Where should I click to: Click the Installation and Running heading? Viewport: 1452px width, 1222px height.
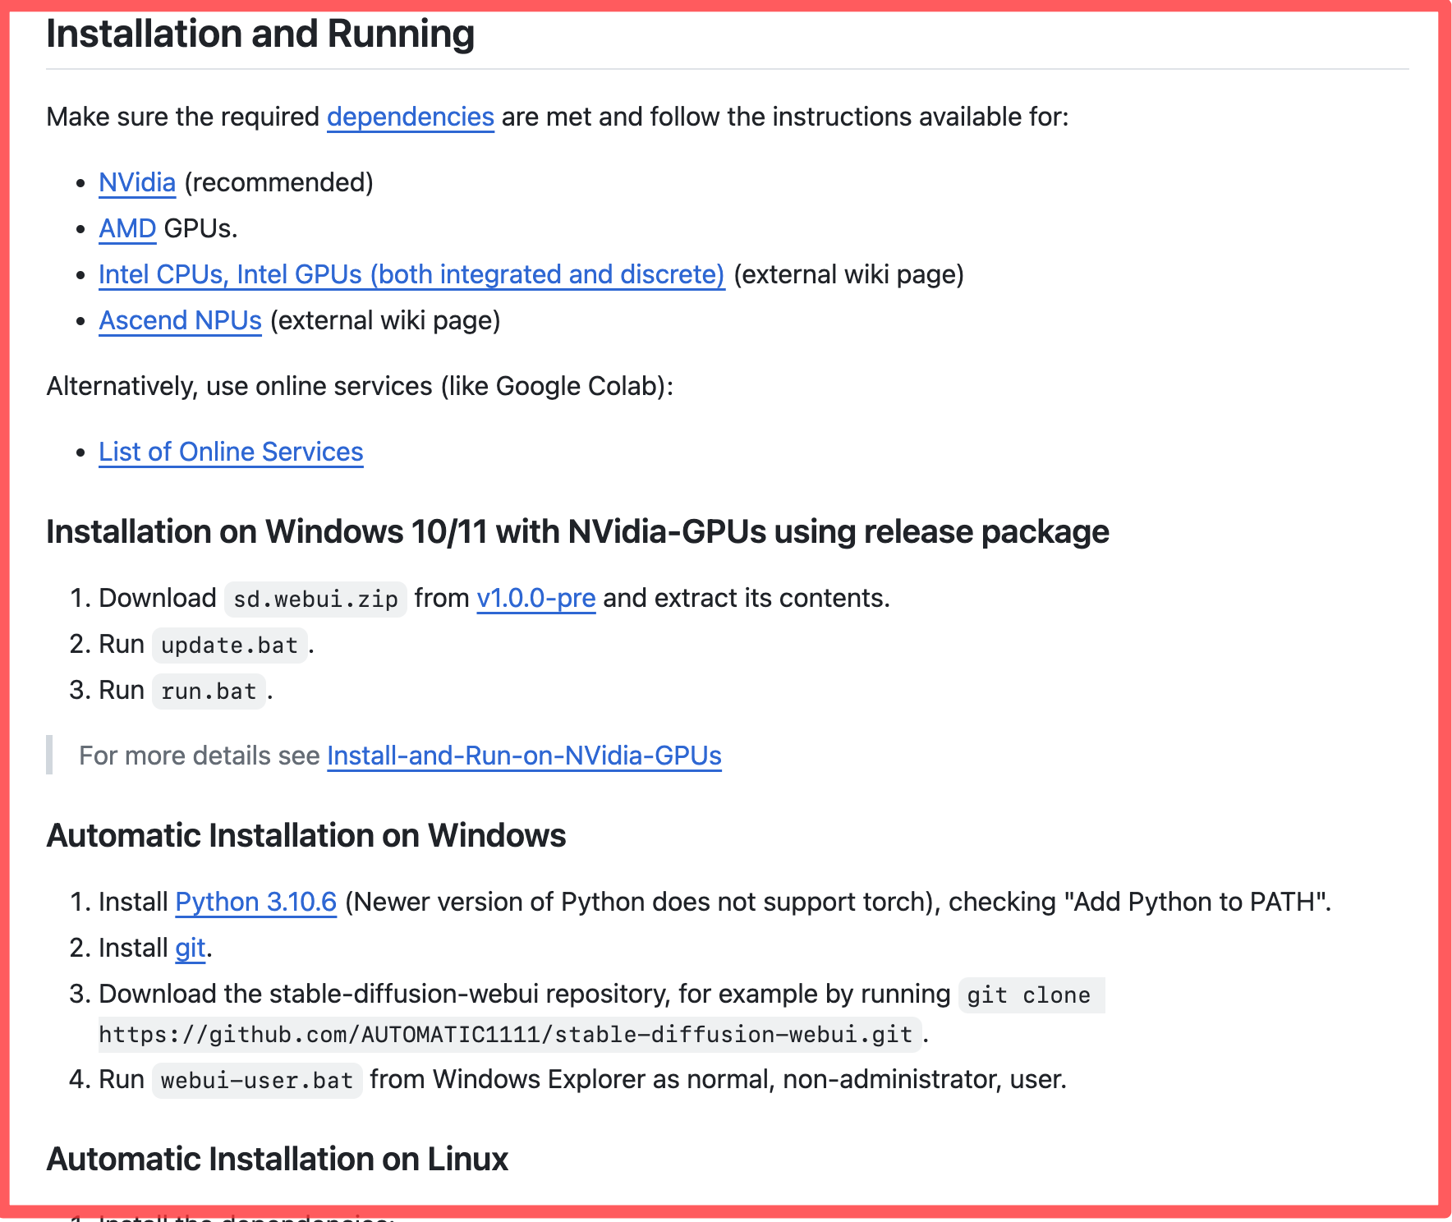260,34
